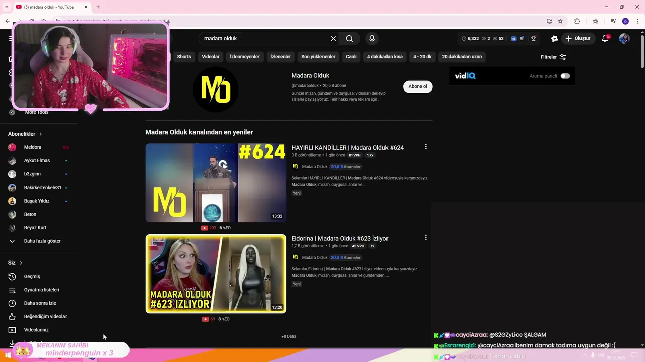Expand the +8 Daha results
The height and width of the screenshot is (362, 645).
tap(289, 336)
